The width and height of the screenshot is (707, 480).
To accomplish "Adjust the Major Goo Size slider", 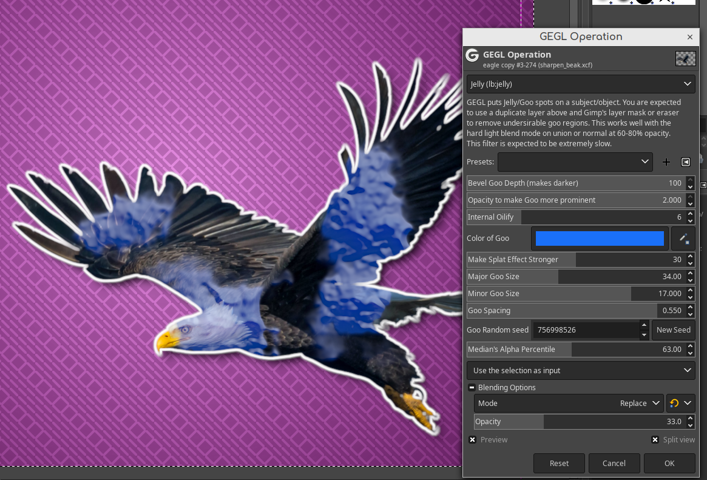I will pyautogui.click(x=576, y=277).
